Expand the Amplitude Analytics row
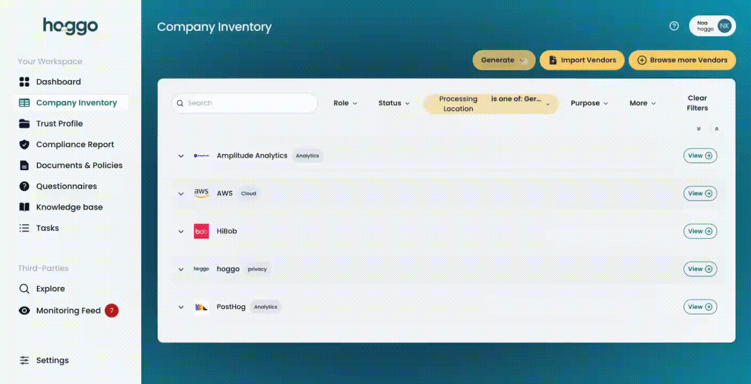This screenshot has height=384, width=751. click(x=181, y=156)
